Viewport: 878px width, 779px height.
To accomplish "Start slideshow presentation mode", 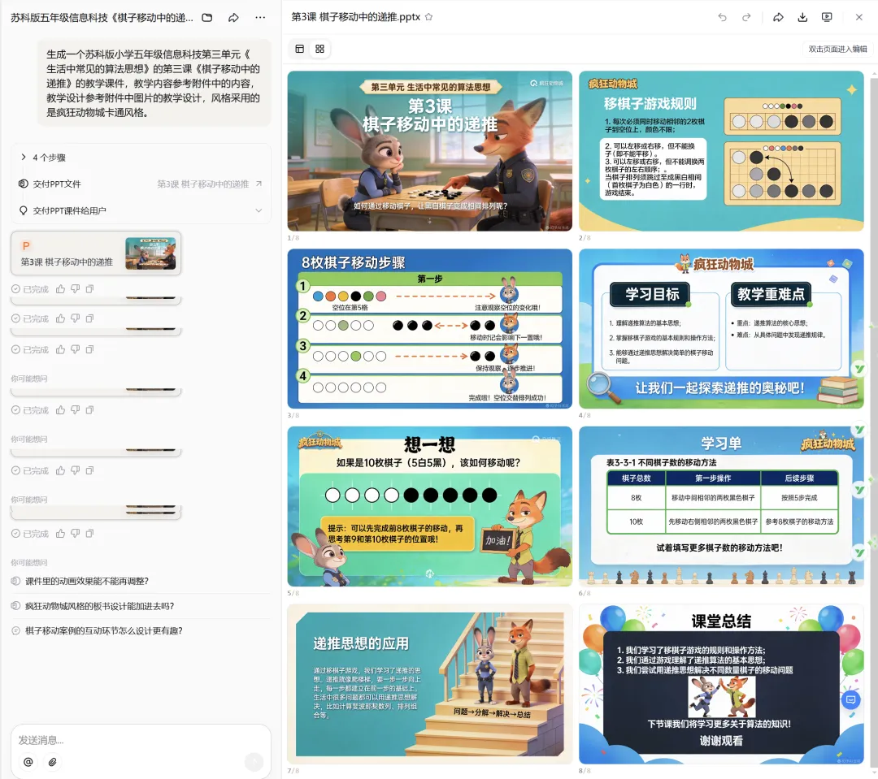I will [827, 17].
